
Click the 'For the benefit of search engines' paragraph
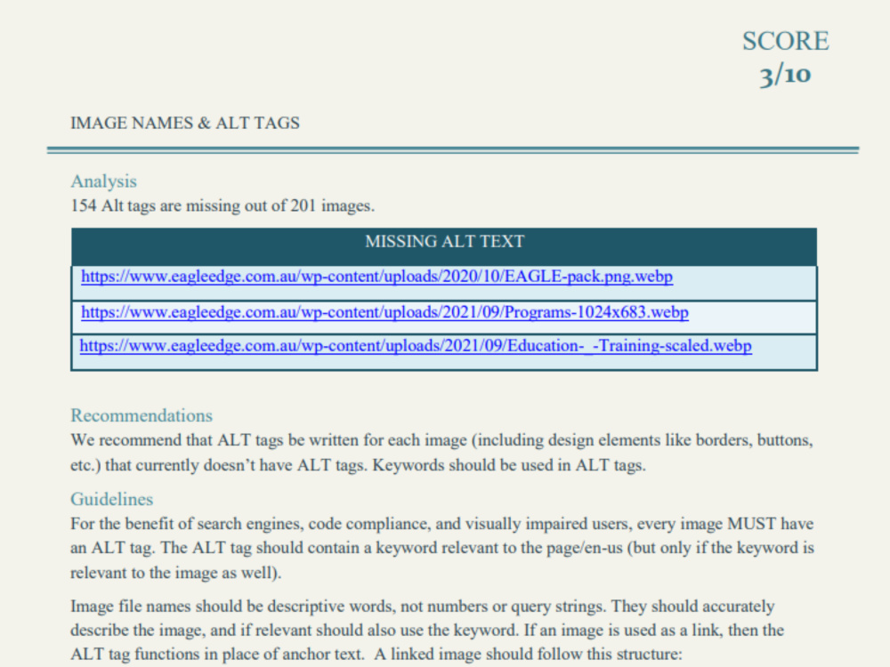point(442,548)
